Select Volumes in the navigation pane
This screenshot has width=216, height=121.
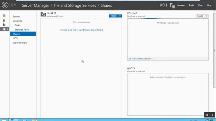(x=17, y=21)
